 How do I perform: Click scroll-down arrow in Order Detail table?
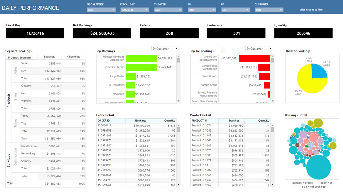[x=178, y=185]
